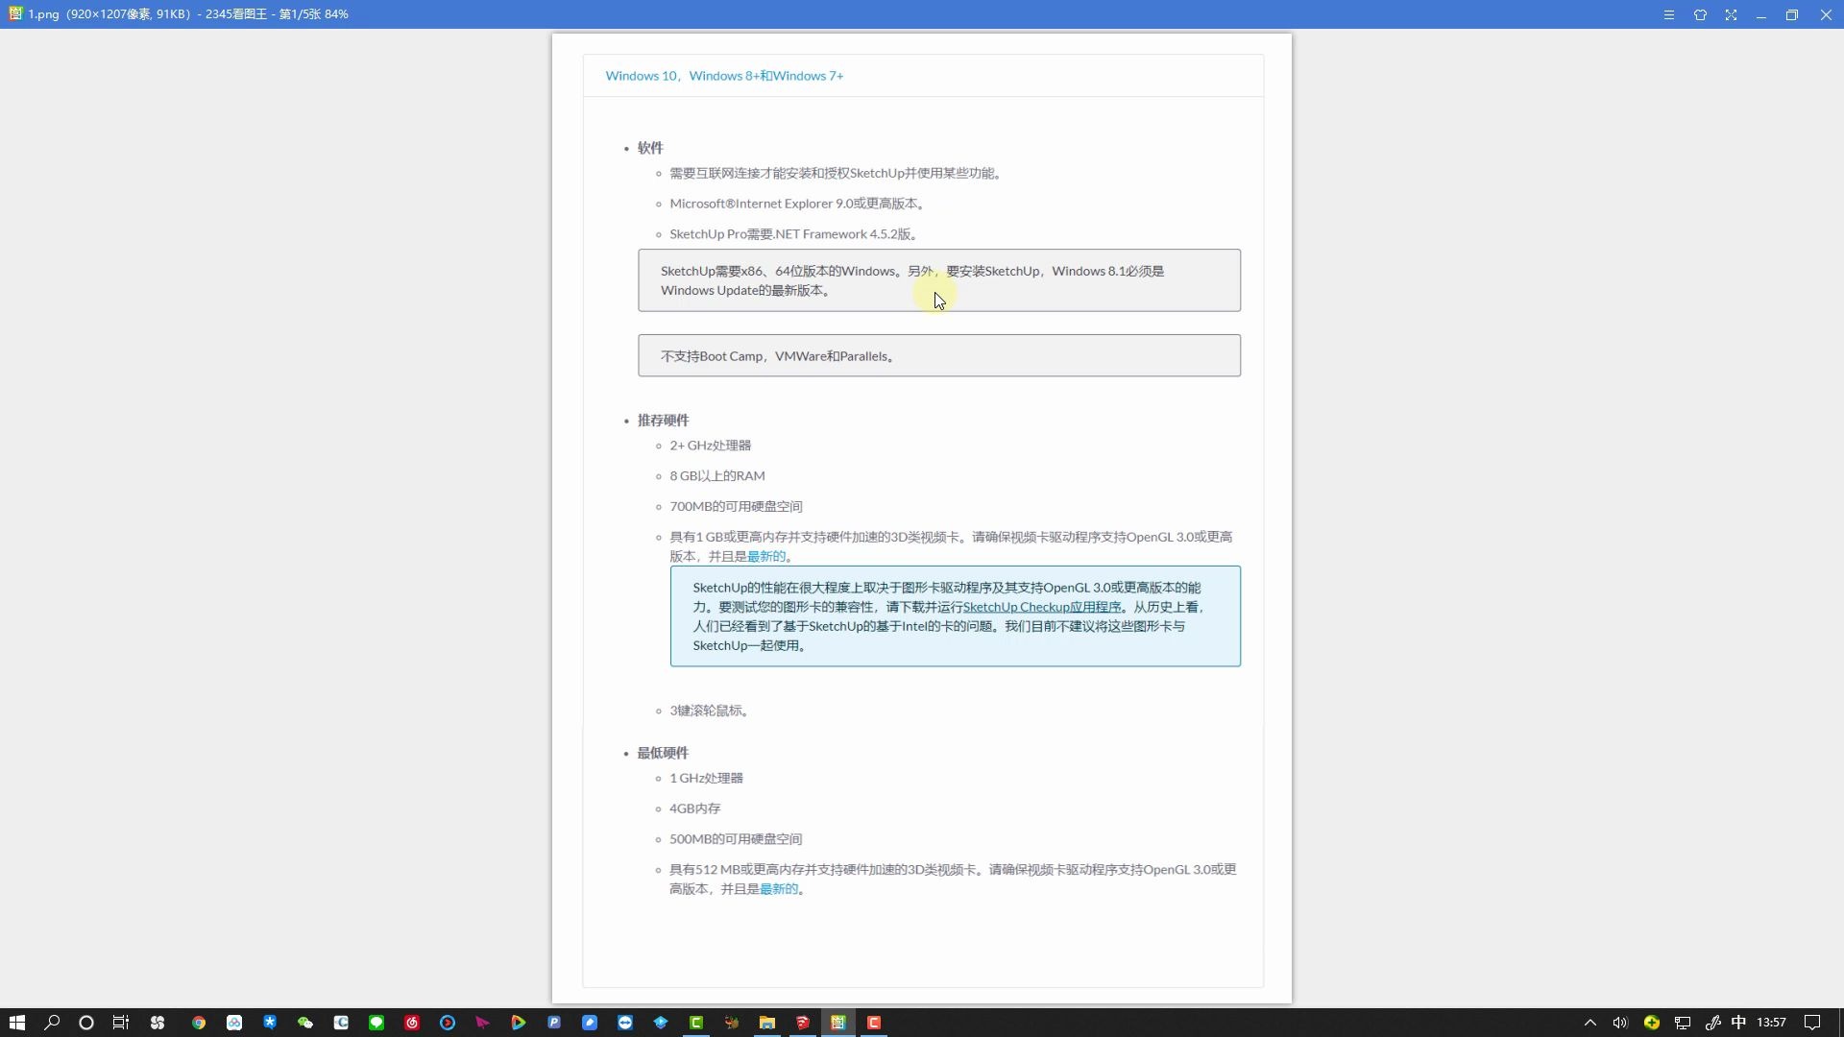Screen dimensions: 1844x1037
Task: Click the 'Windows 10, Windows 8+和Windows 7+' heading
Action: point(724,76)
